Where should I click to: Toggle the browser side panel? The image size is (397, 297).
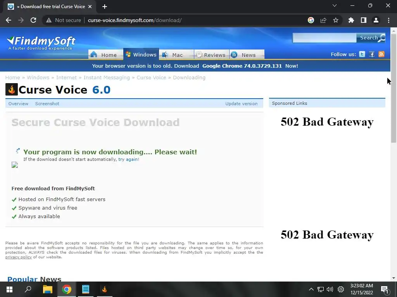click(x=364, y=20)
